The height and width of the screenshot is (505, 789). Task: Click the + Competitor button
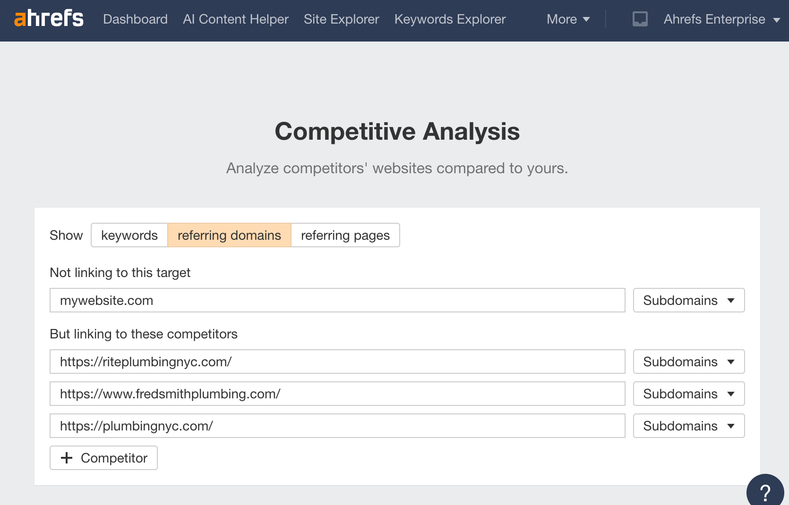103,458
